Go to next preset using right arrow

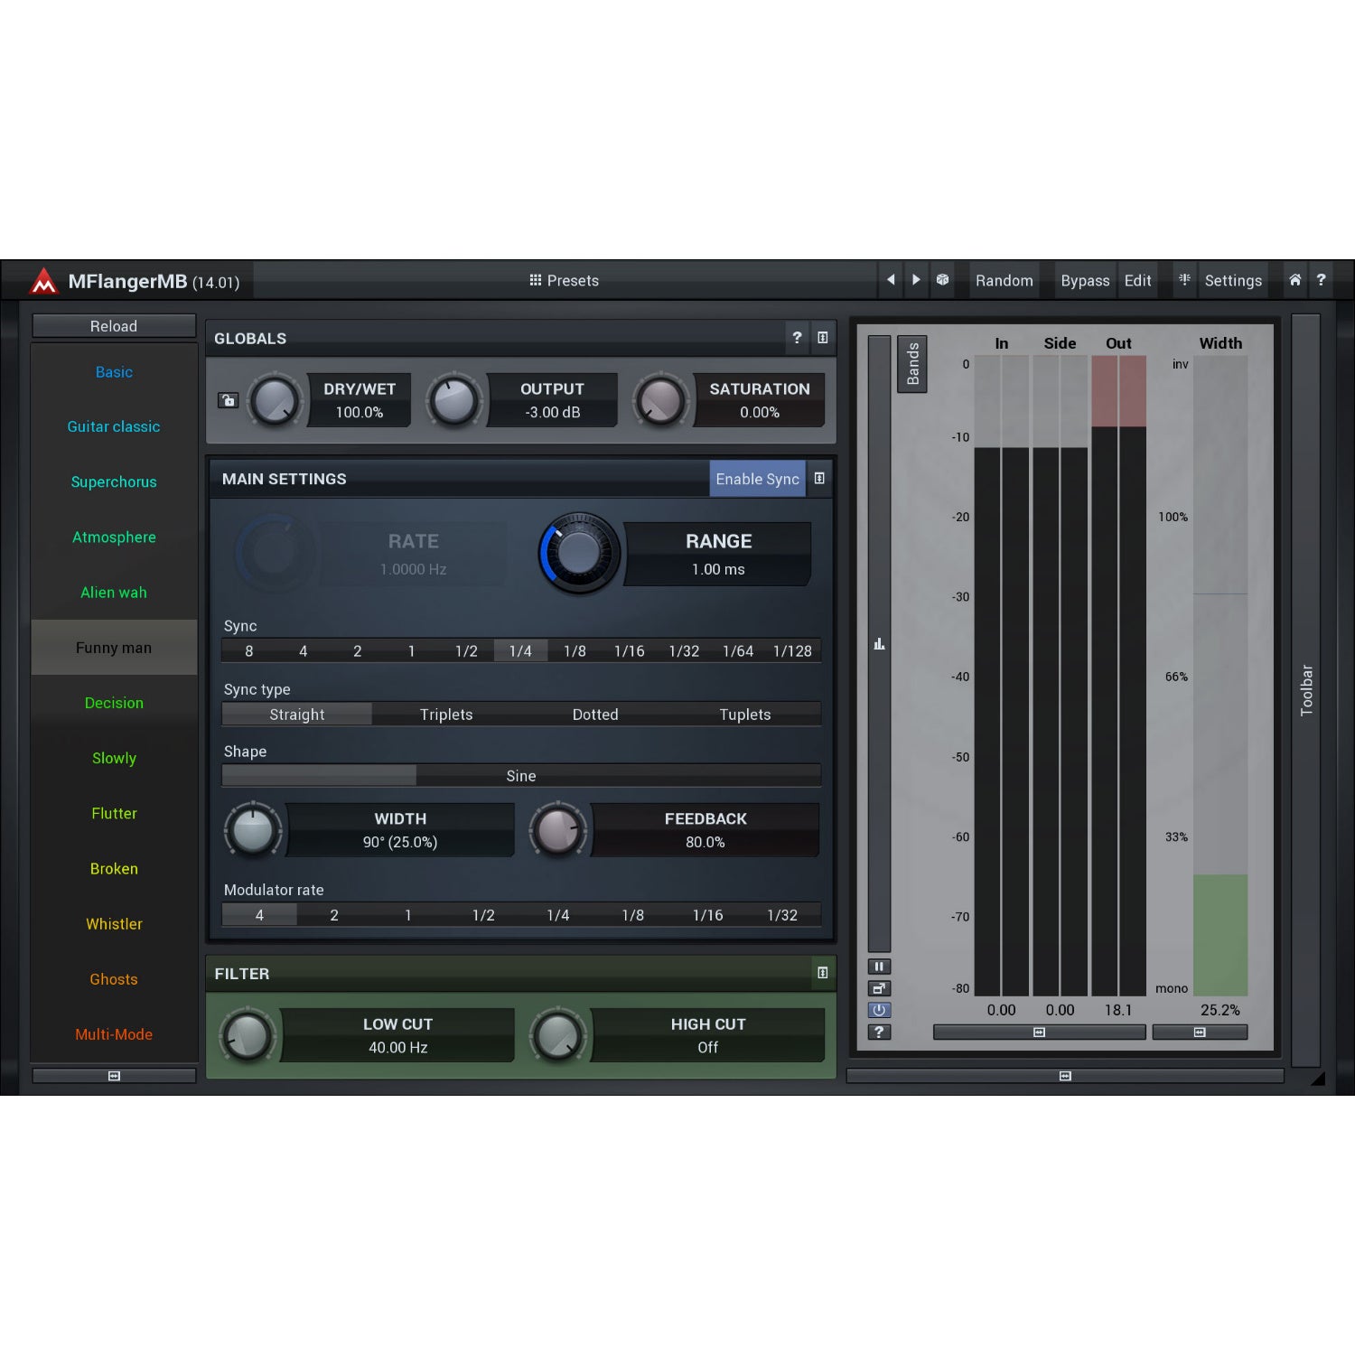(916, 280)
